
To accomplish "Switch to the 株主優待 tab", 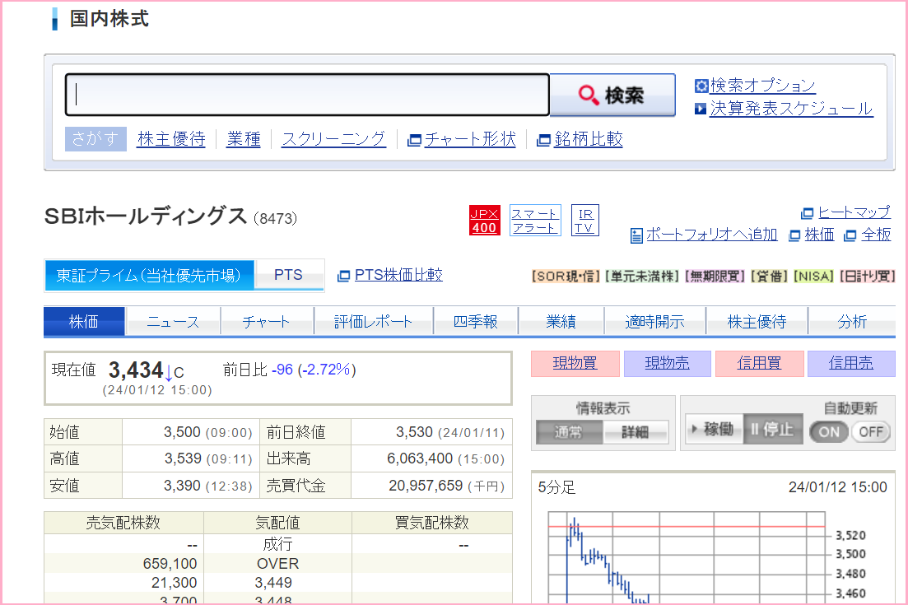I will click(x=757, y=321).
